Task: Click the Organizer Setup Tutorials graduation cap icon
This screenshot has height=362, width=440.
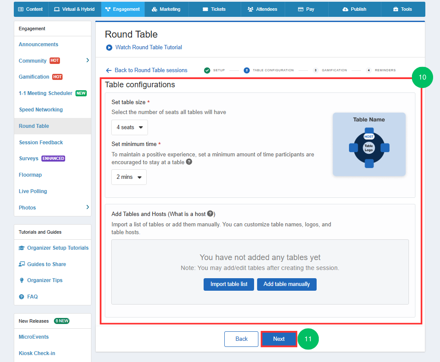Action: point(22,248)
